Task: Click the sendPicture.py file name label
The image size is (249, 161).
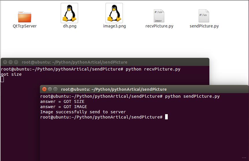Action: click(204, 26)
